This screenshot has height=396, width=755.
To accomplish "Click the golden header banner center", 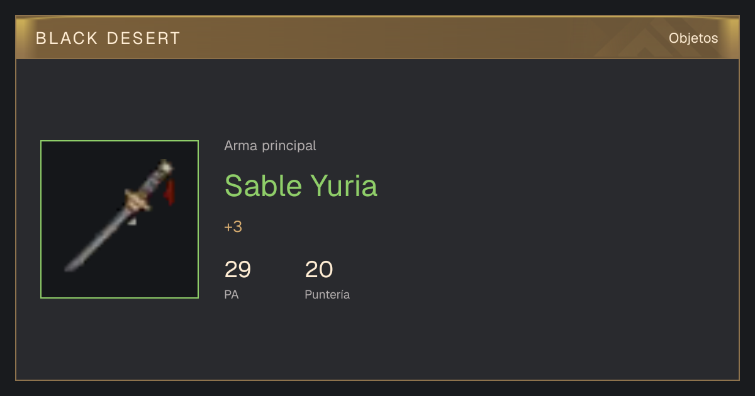I will point(377,38).
